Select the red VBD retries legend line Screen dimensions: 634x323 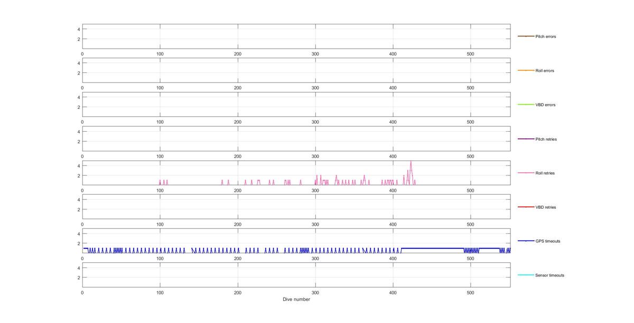pos(526,207)
